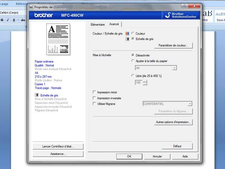Click the Défaut button
Screen dimensions: 225x169
click(x=177, y=146)
